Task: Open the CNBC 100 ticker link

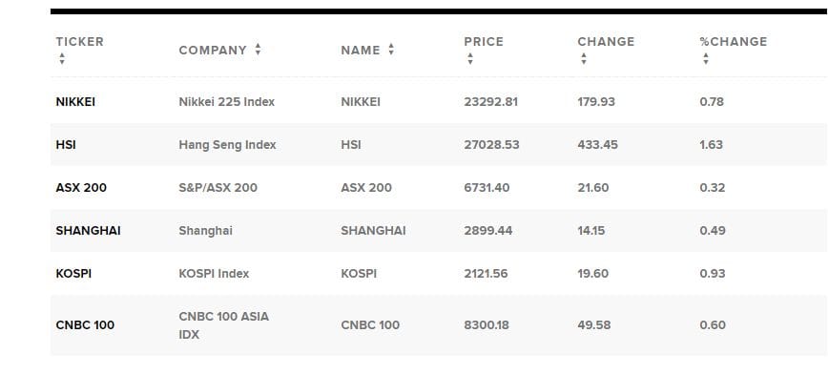Action: 85,324
